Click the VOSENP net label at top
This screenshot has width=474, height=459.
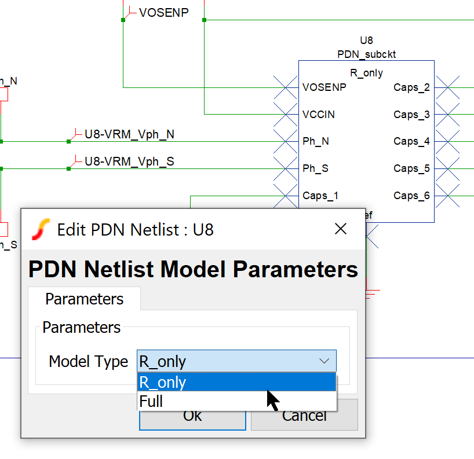click(x=163, y=13)
